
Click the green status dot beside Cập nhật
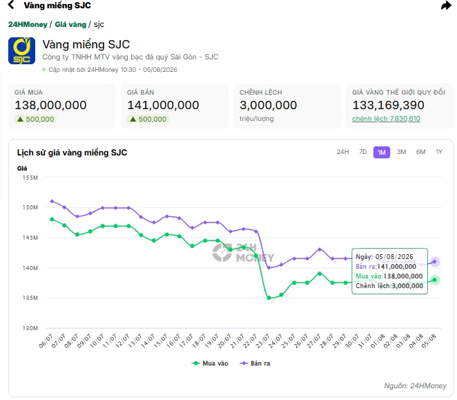[44, 70]
